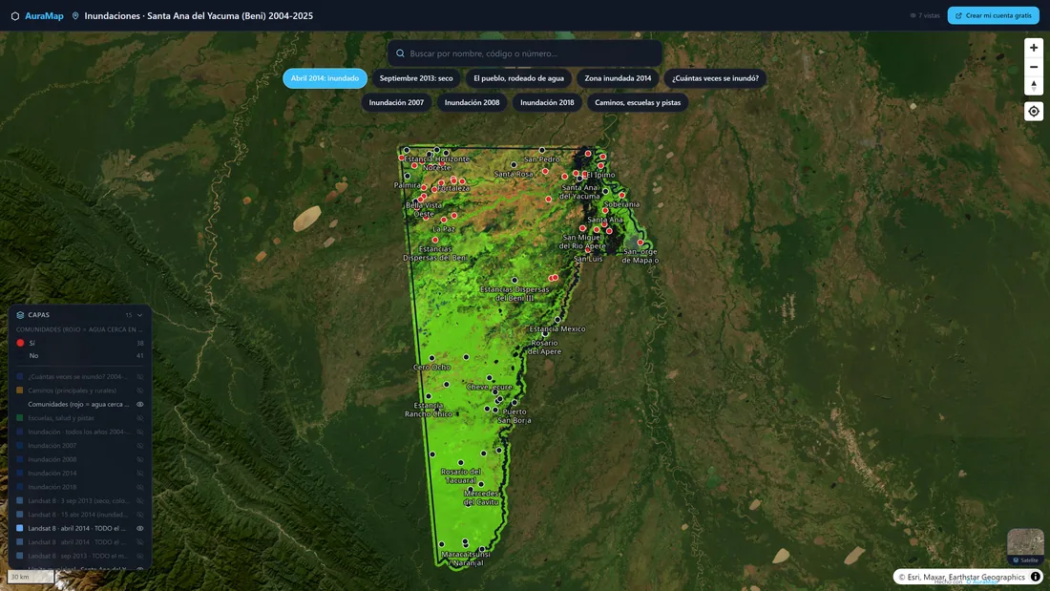Select the Inundación 2014 layer name
Image resolution: width=1050 pixels, height=591 pixels.
coord(52,473)
